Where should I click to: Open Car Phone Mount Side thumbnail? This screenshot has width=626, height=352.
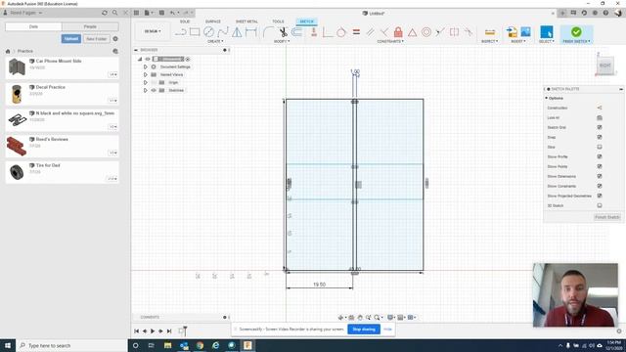click(x=17, y=66)
